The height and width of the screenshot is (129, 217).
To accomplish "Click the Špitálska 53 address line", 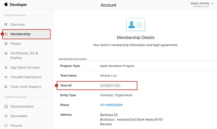I will pyautogui.click(x=109, y=115).
